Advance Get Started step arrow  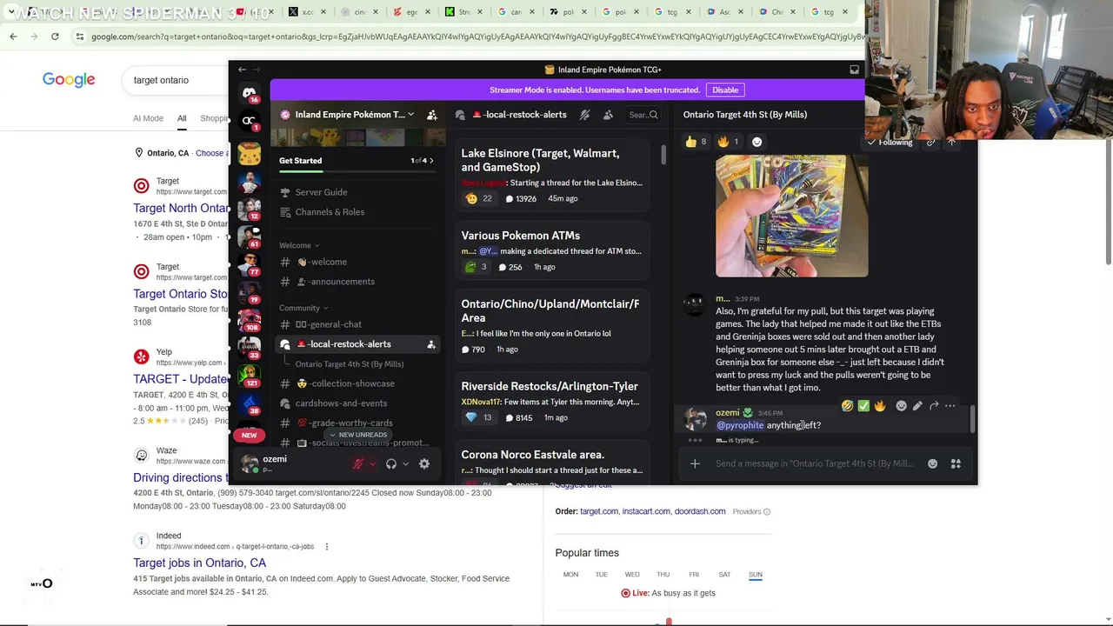(x=431, y=161)
